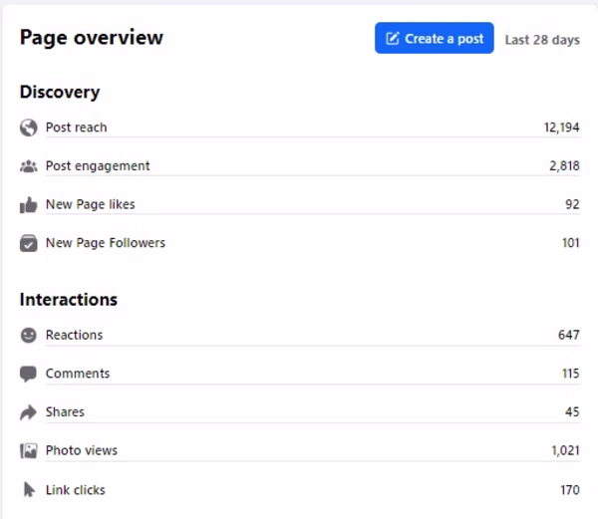Click the cursor icon for Link clicks

[x=28, y=490]
